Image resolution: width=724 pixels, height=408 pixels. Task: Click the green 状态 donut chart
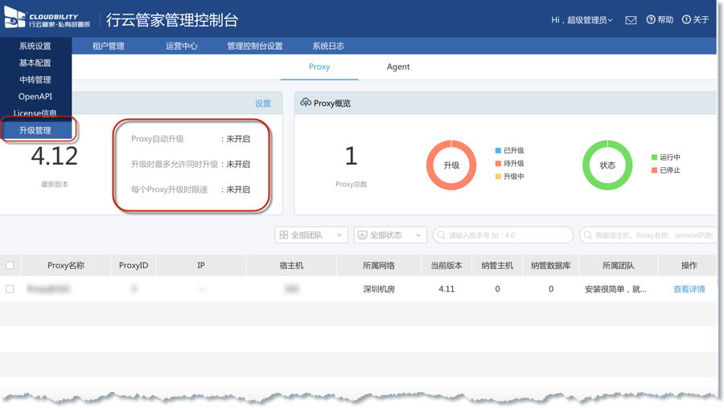(607, 165)
